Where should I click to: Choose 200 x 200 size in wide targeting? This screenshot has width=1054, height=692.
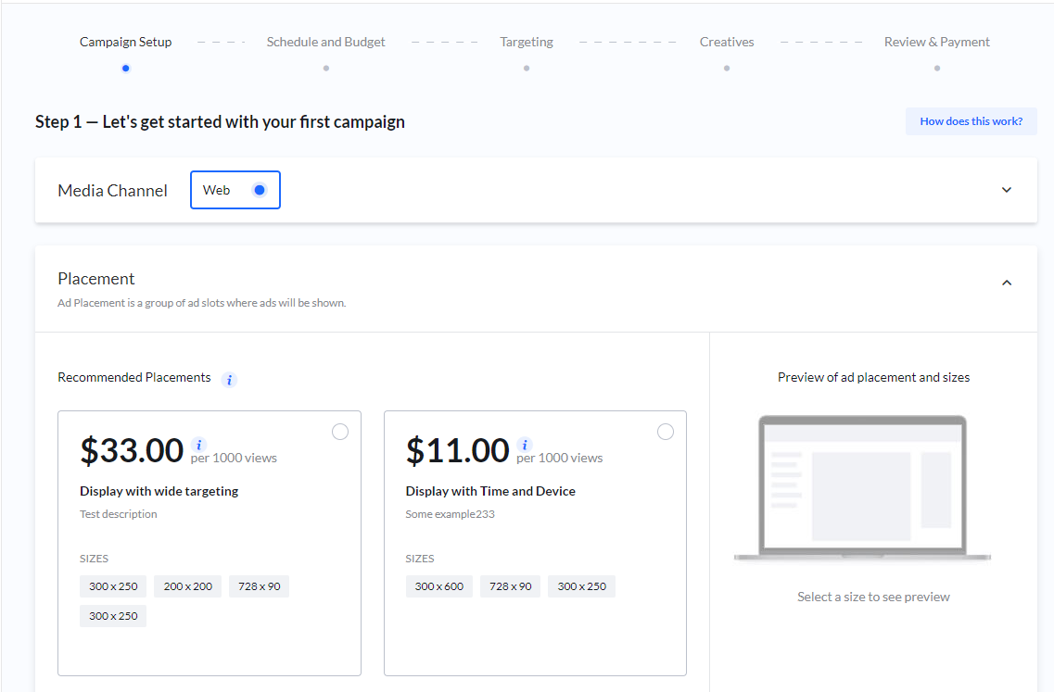[x=188, y=586]
